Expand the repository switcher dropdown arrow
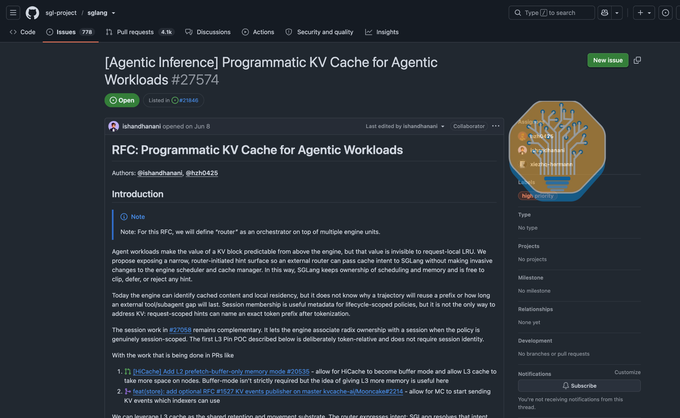Viewport: 680px width, 418px height. (x=114, y=13)
